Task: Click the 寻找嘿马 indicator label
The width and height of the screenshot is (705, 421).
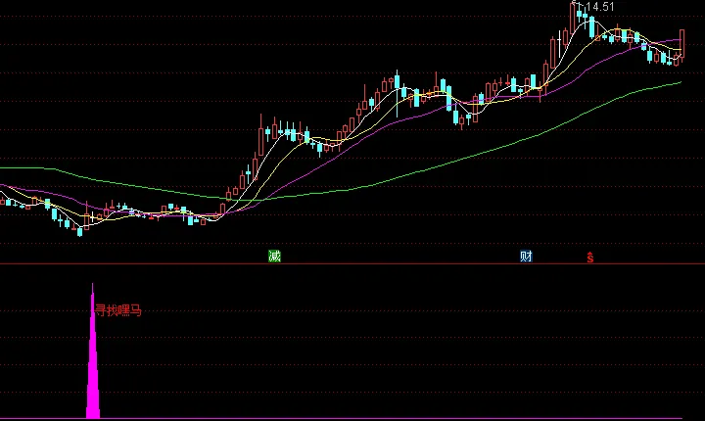Action: (118, 310)
